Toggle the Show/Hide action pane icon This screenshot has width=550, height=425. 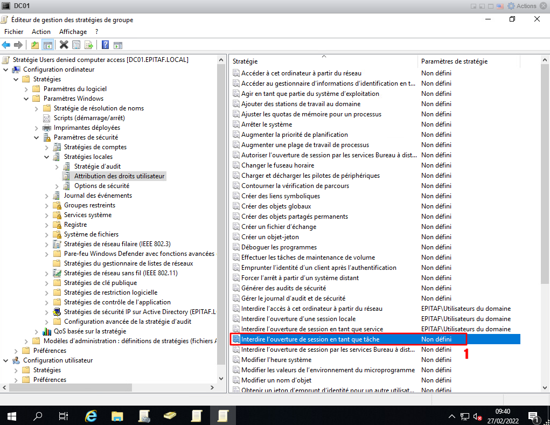click(x=117, y=45)
